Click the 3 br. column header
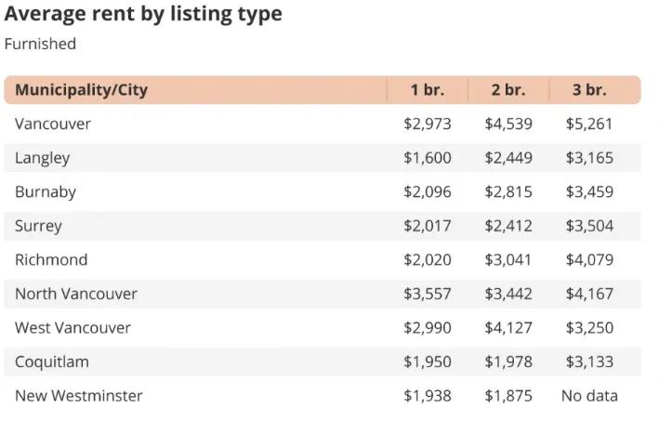Screen dimensions: 659x421 (x=589, y=90)
